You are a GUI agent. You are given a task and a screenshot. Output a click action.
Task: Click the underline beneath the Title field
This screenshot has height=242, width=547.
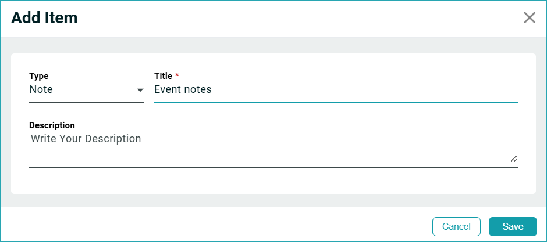click(x=335, y=102)
